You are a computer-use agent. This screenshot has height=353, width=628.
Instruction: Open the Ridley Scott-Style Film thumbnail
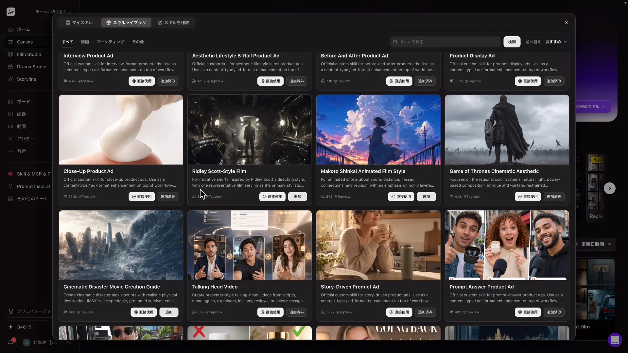250,130
